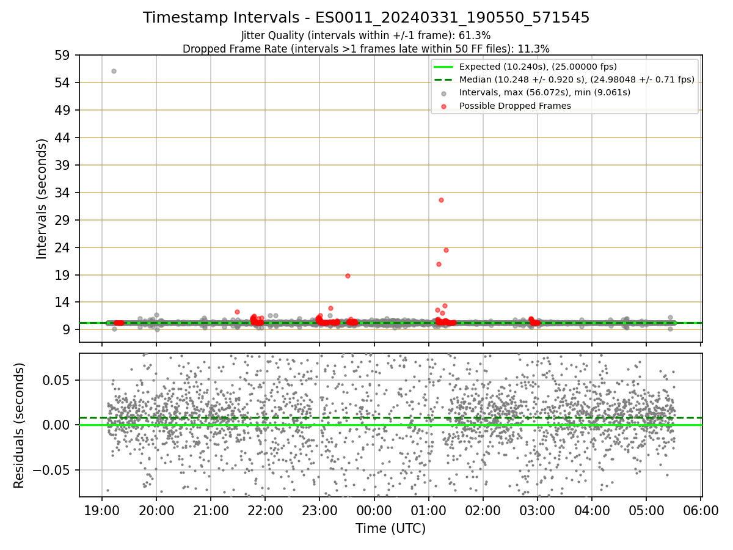Click the '23:00' x-axis tick label
This screenshot has width=733, height=550.
(x=319, y=511)
